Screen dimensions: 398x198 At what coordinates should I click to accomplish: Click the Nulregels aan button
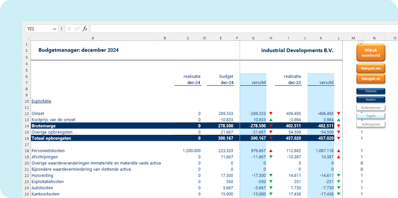(371, 68)
